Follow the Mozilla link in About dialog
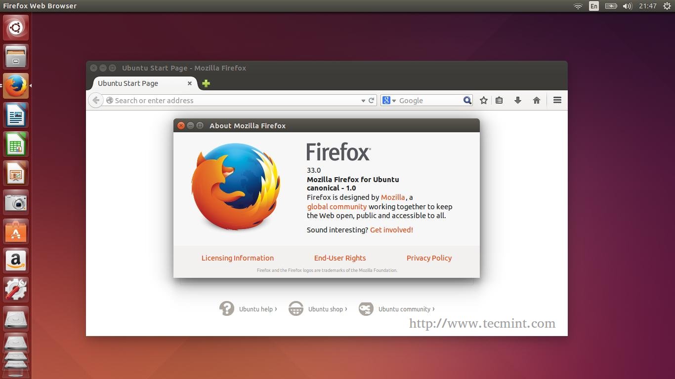This screenshot has width=675, height=379. tap(393, 197)
